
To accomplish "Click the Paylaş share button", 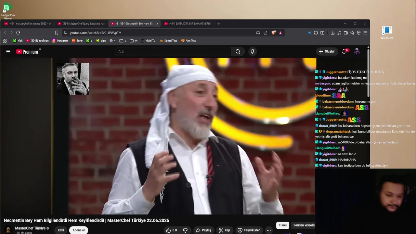I will click(x=203, y=230).
